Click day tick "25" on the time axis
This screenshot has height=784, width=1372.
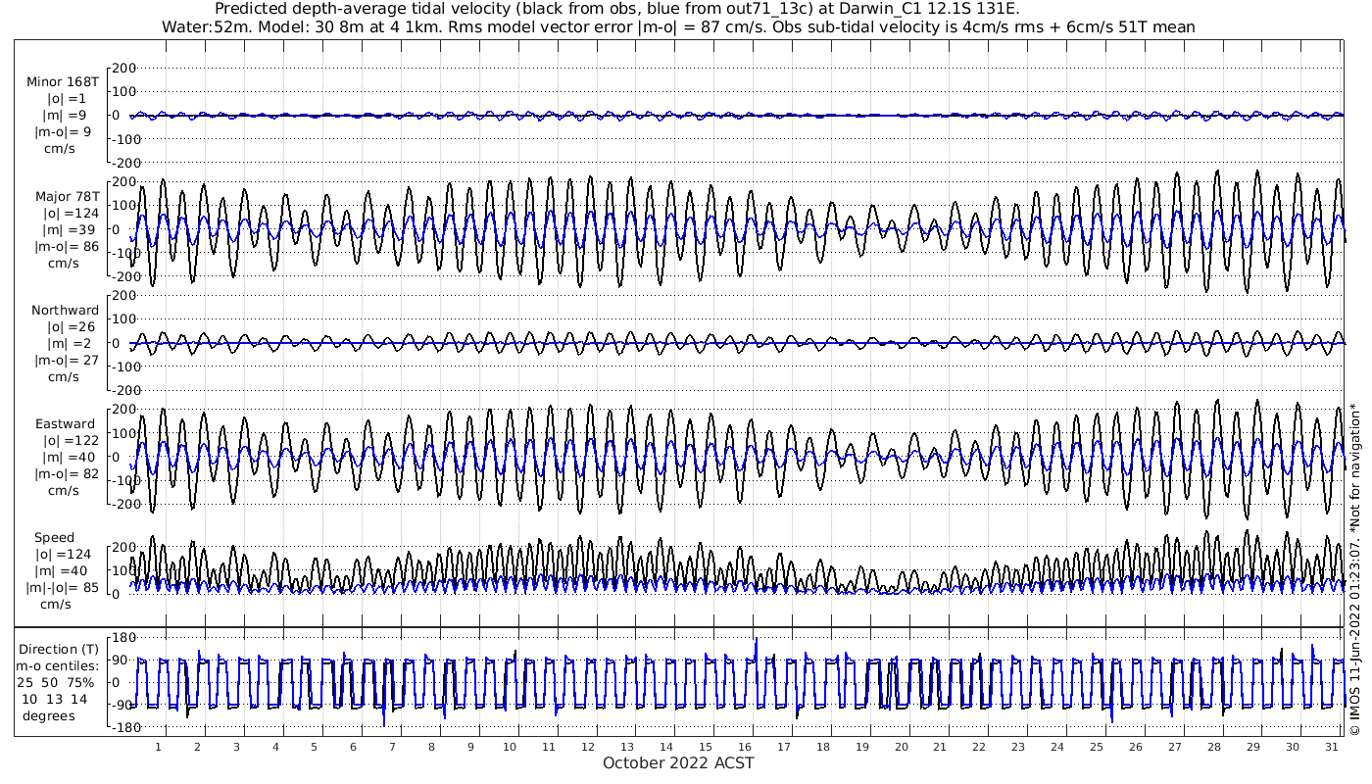tap(1096, 746)
